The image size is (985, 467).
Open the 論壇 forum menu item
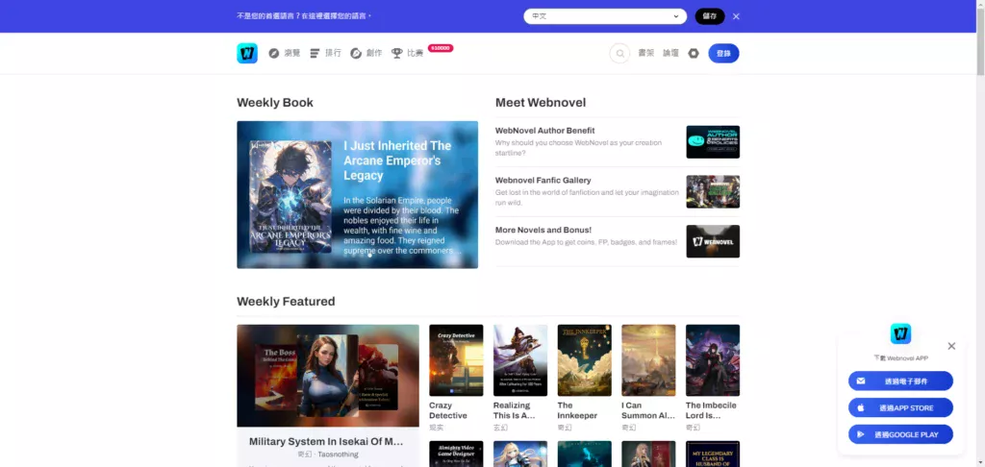click(x=670, y=54)
